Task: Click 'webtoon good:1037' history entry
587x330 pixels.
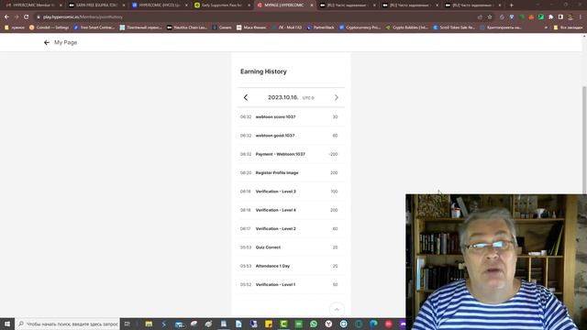Action: [x=291, y=136]
